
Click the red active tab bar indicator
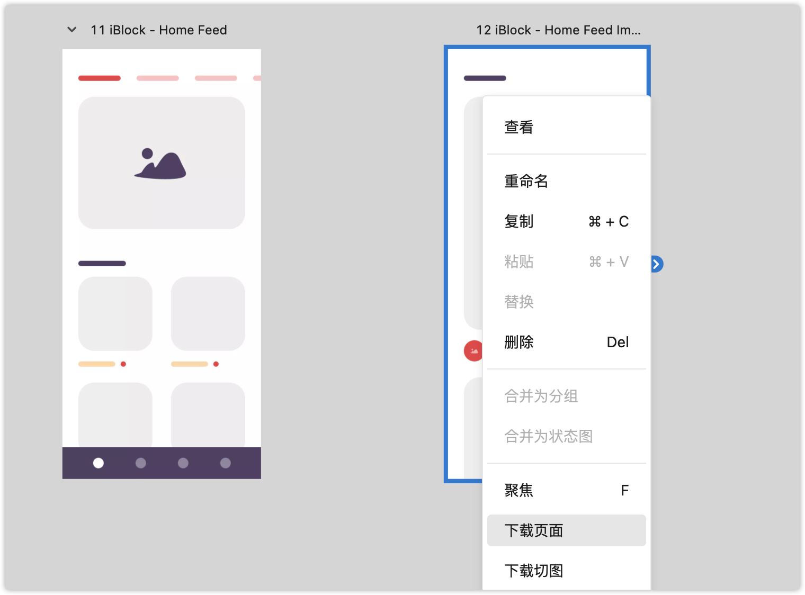(x=100, y=78)
